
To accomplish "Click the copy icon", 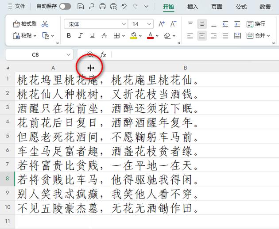I will click(46, 35).
